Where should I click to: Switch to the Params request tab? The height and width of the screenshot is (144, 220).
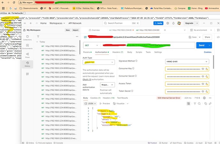coord(87,52)
